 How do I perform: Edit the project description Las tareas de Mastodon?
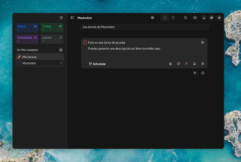(145, 27)
